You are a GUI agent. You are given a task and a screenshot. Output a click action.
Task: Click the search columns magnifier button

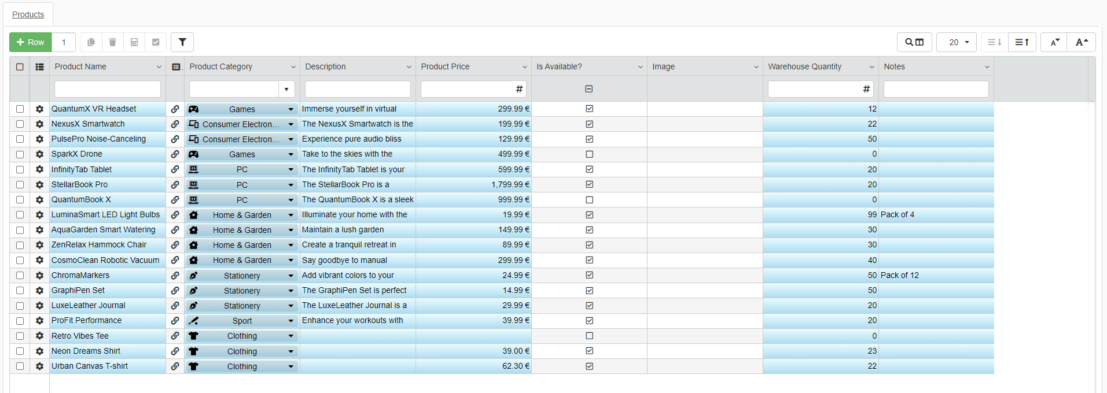click(x=914, y=42)
